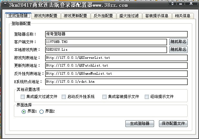Toggle the 启动反外挂系统 checkbox
Screen dimensions: 199x139
(64, 97)
